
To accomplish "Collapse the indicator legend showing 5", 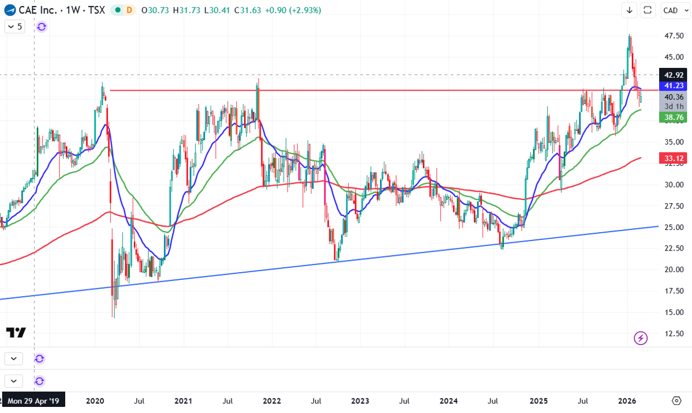I will click(x=14, y=26).
